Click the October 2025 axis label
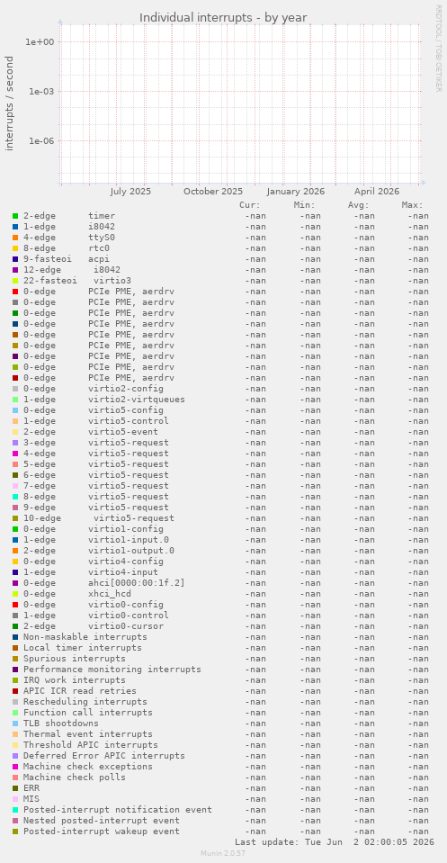 point(213,192)
